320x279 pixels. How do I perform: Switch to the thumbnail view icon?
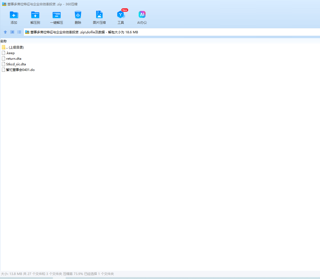tap(12, 32)
